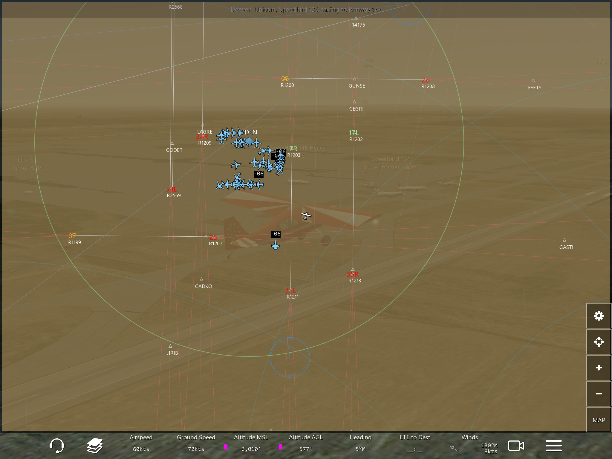Zoom in with the plus button
The width and height of the screenshot is (612, 459).
pyautogui.click(x=599, y=368)
